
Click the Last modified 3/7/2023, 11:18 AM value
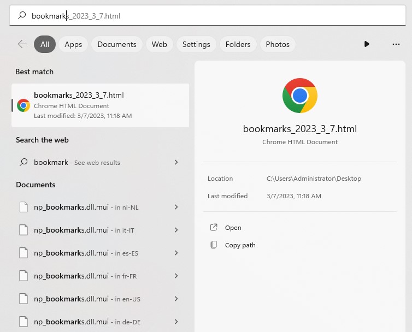pyautogui.click(x=294, y=196)
